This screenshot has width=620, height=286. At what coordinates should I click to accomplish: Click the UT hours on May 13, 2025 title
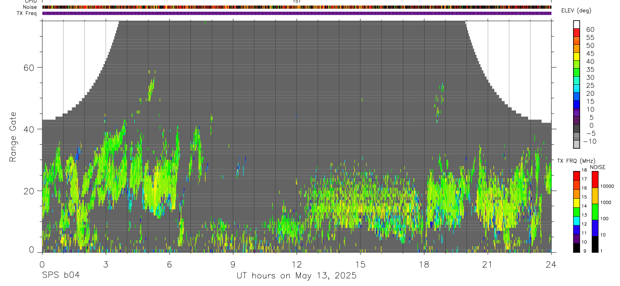(296, 276)
